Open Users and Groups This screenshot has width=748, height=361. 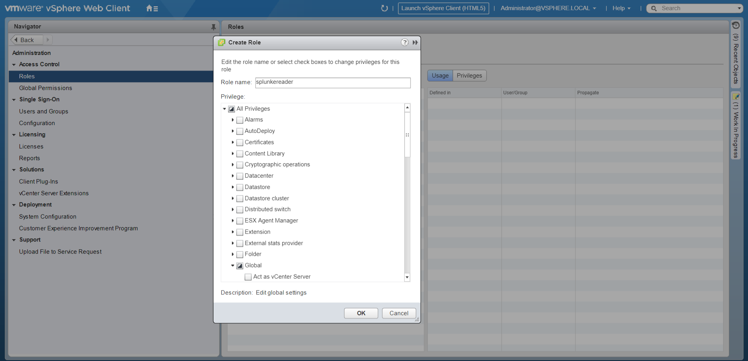(44, 111)
